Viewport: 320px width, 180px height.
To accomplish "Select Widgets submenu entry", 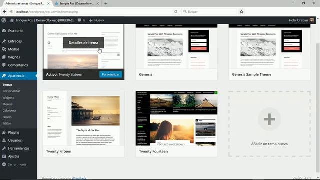I will (x=8, y=98).
